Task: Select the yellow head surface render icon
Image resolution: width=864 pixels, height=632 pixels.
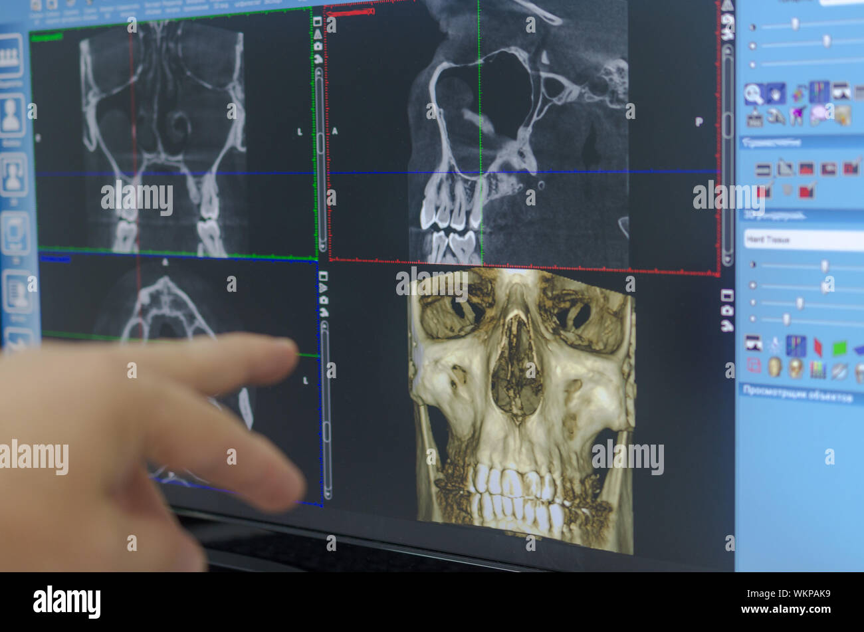Action: (x=774, y=368)
